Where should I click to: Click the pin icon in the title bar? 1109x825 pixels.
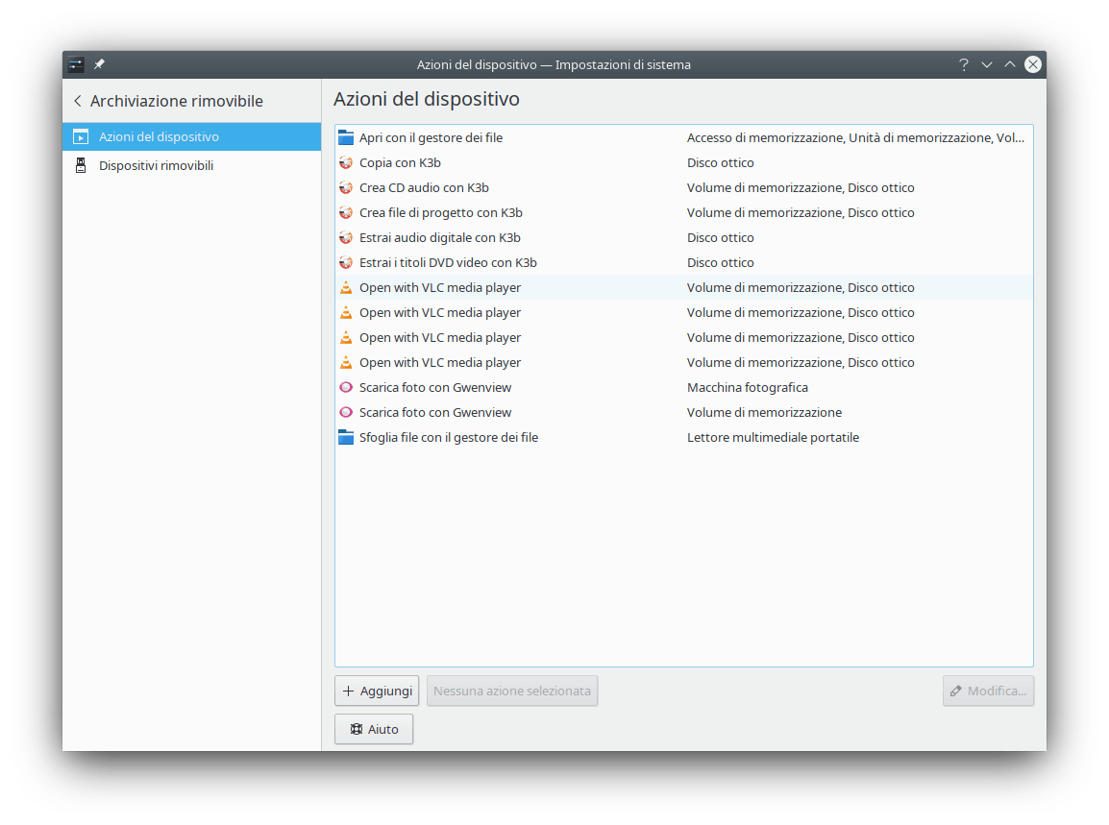click(x=99, y=65)
